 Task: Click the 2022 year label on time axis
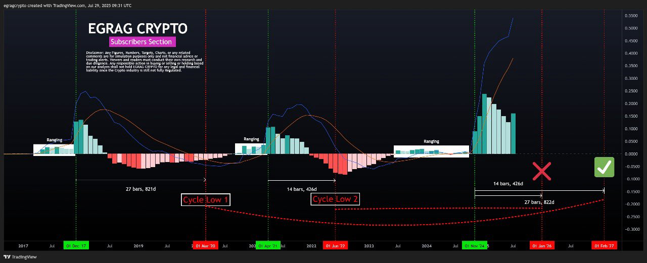pos(311,246)
